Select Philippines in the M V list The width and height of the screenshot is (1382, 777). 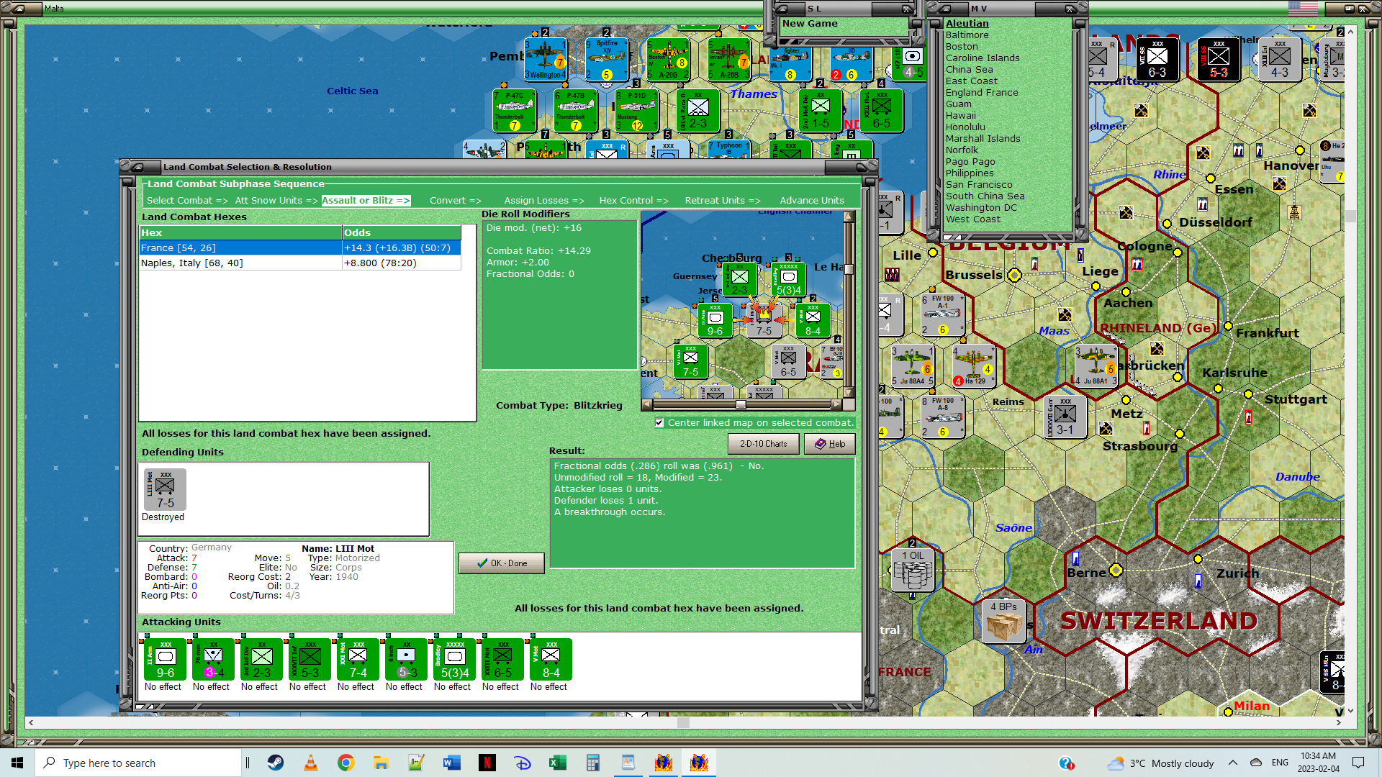(x=970, y=173)
